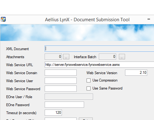Click the 'EOne User / Role' label
This screenshot has width=154, height=120.
pyautogui.click(x=19, y=97)
